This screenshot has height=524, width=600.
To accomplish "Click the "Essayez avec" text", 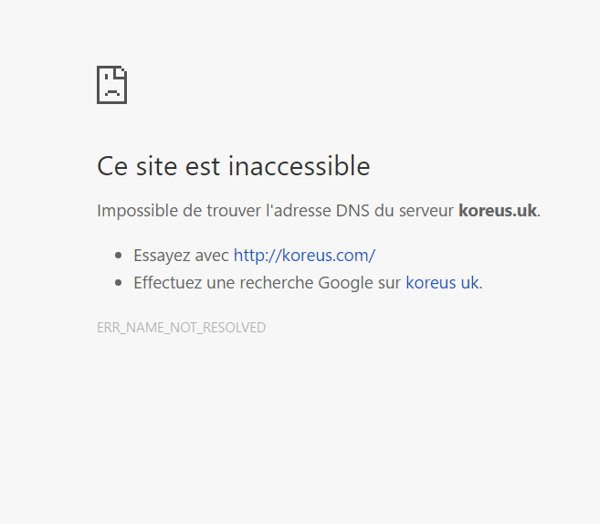I will (181, 256).
